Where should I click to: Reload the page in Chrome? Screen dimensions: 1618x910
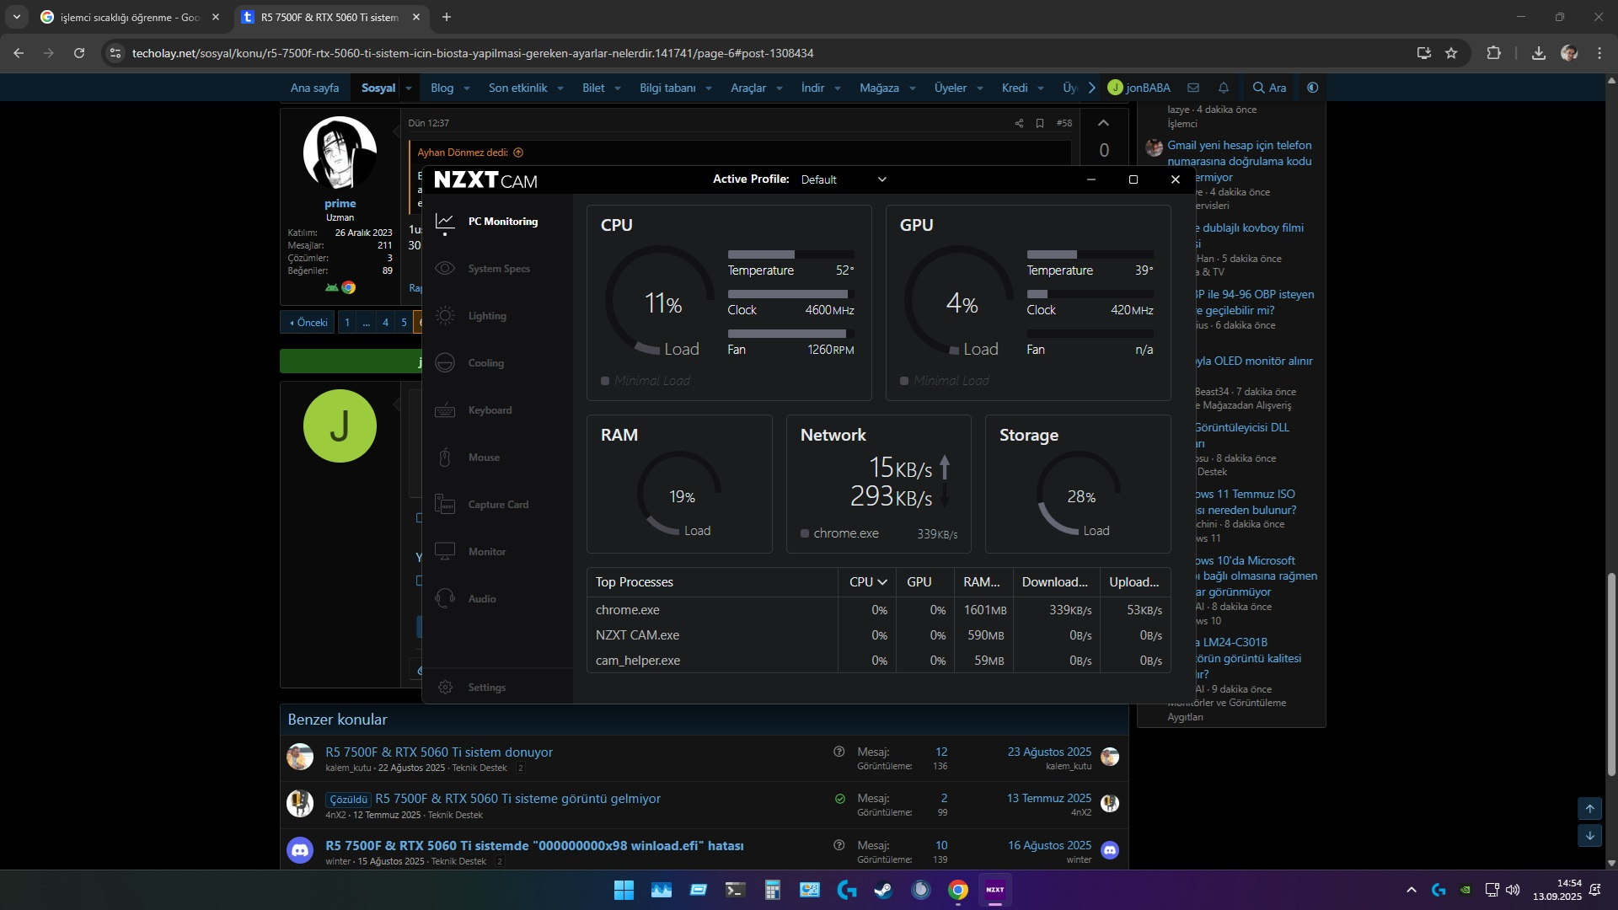click(79, 53)
